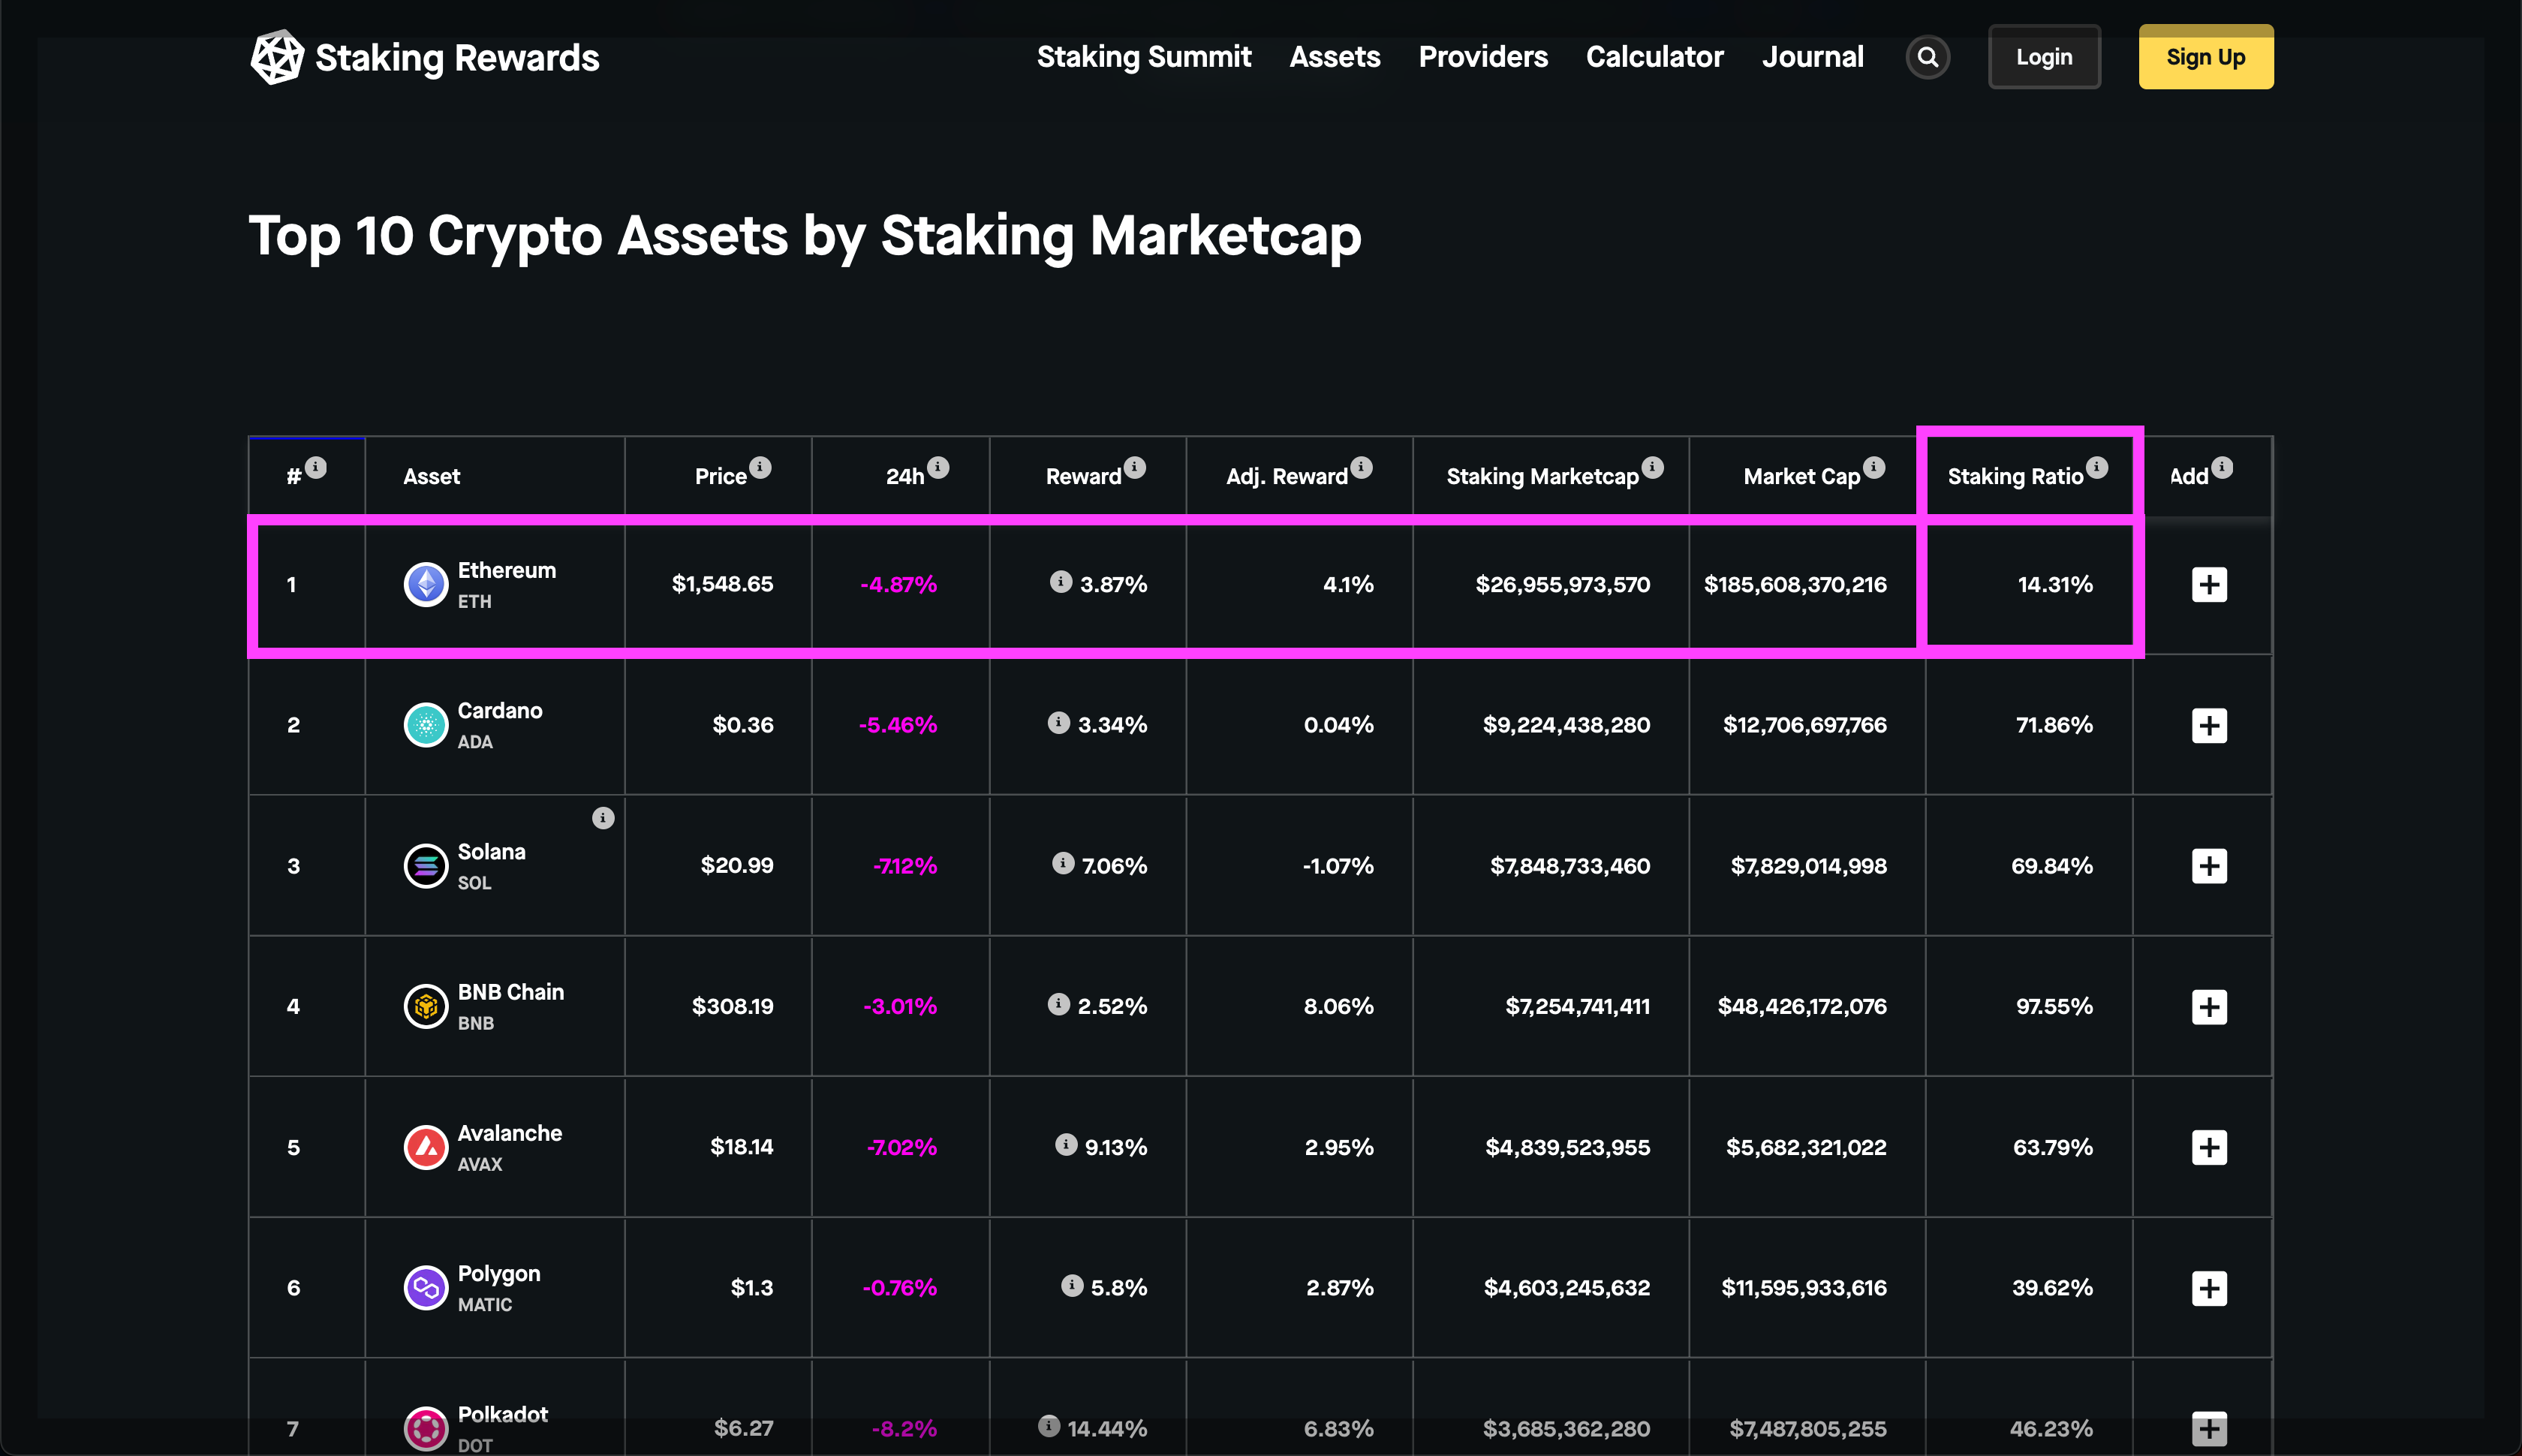Open the Journal menu item
The image size is (2522, 1456).
tap(1812, 57)
